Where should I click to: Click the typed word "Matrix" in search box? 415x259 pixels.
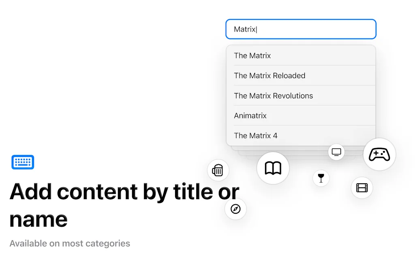tap(245, 29)
